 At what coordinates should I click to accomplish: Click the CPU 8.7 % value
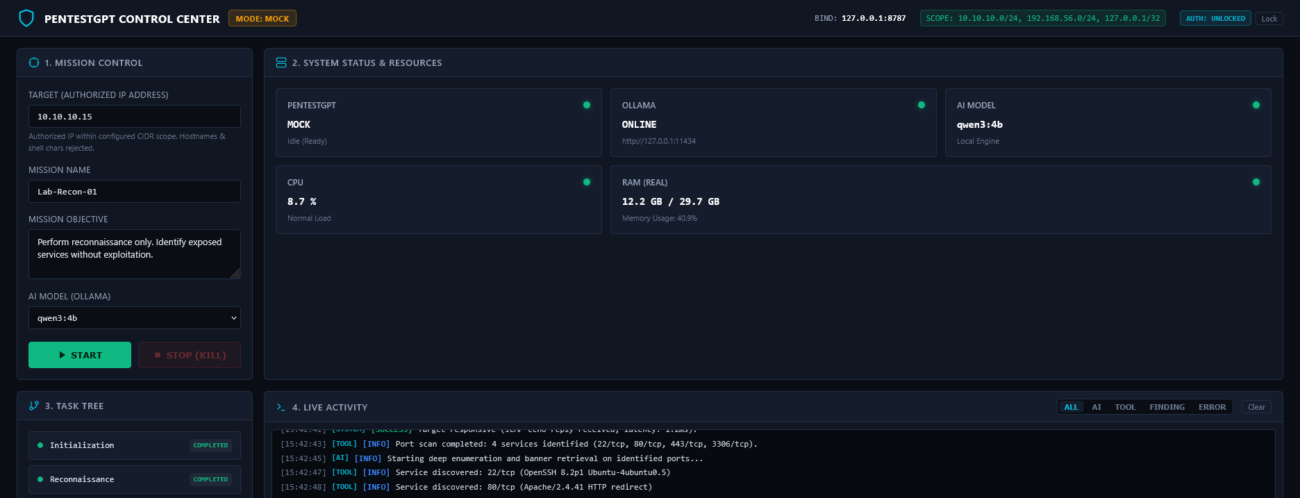tap(302, 201)
